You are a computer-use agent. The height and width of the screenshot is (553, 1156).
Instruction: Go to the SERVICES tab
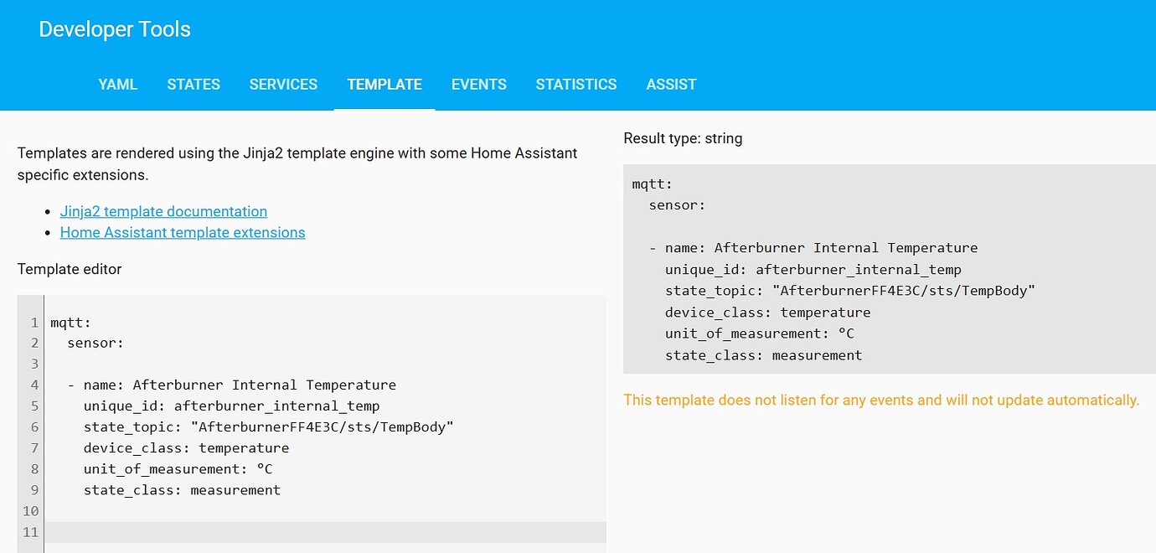click(283, 84)
